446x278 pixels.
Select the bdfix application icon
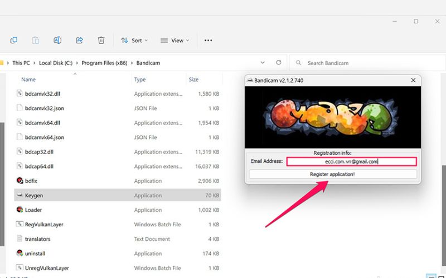[x=20, y=181]
